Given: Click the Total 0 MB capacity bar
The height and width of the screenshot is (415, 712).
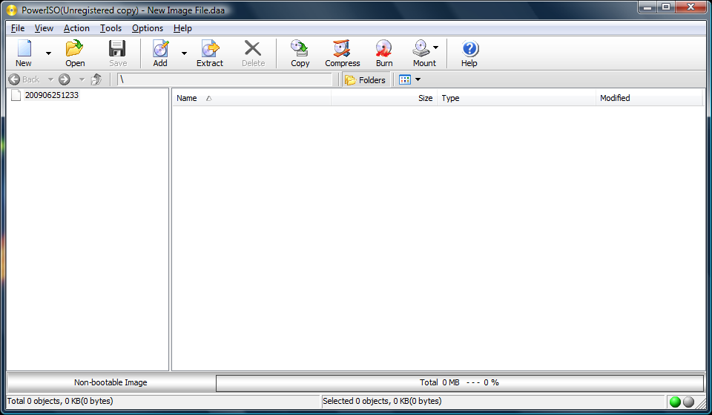Looking at the screenshot, I should [460, 383].
